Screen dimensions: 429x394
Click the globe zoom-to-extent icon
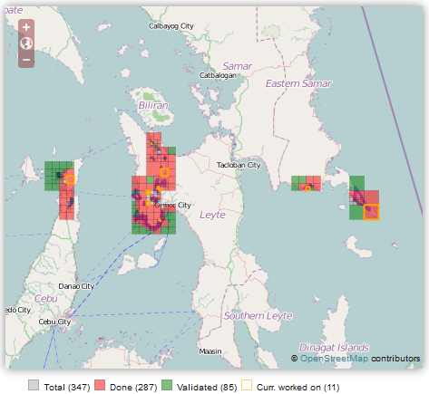(x=26, y=43)
